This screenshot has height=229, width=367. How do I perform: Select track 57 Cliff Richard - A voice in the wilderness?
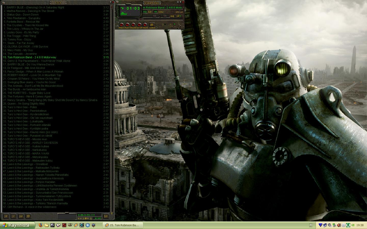click(x=56, y=207)
